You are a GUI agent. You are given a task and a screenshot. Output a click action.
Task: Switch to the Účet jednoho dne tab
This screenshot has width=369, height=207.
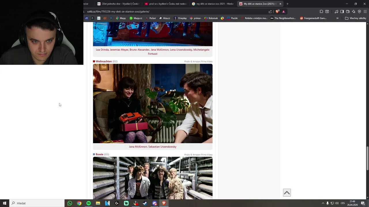point(118,4)
